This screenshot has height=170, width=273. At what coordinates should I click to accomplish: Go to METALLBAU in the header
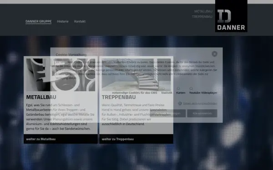pos(203,11)
